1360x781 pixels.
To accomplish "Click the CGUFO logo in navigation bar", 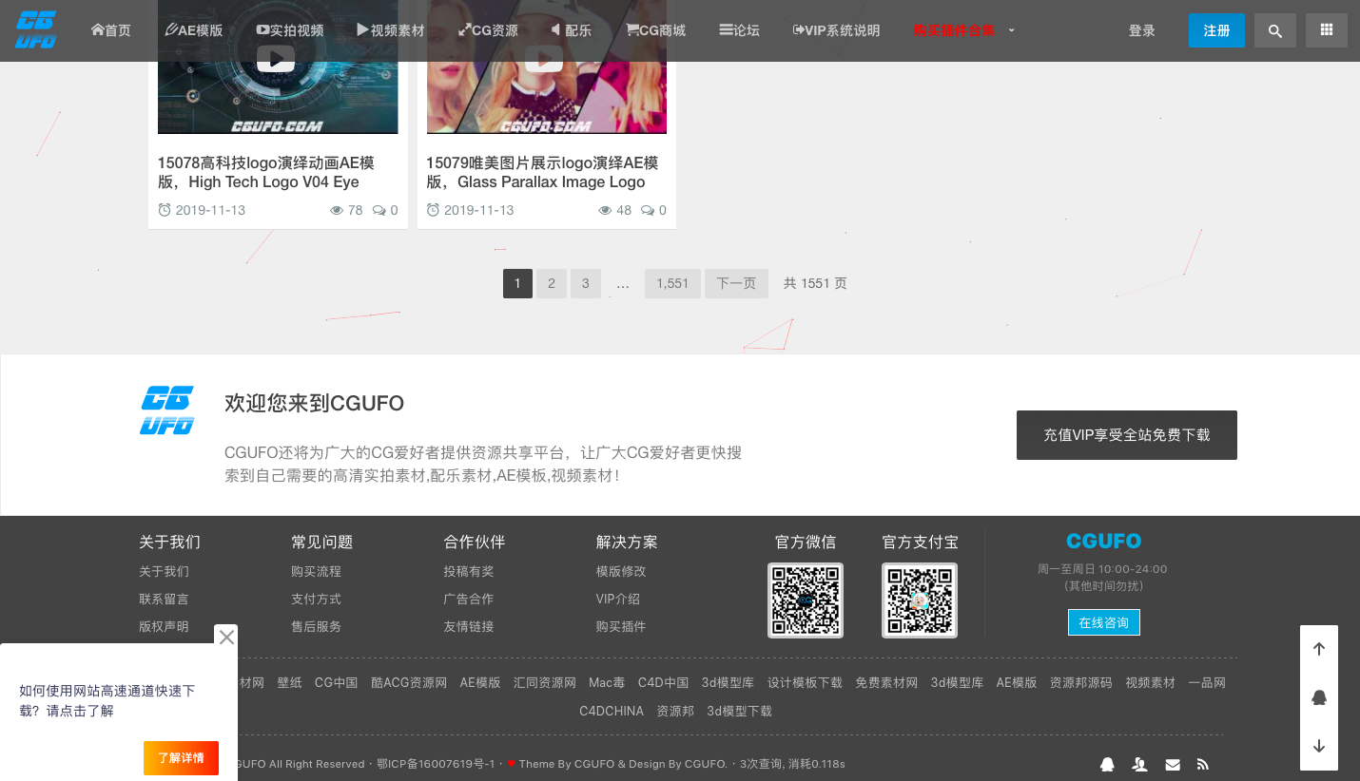I will point(35,30).
